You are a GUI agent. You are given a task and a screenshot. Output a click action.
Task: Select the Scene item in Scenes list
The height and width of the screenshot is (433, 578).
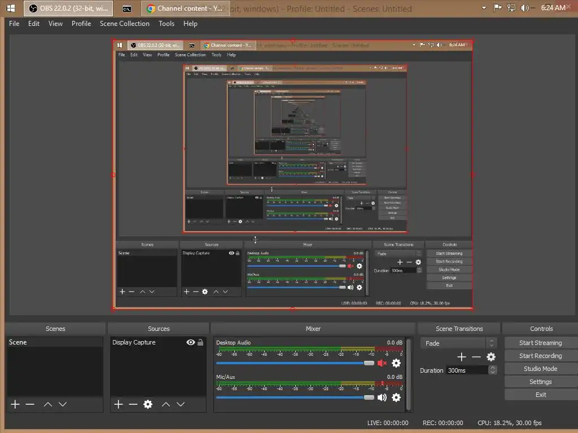pos(55,342)
